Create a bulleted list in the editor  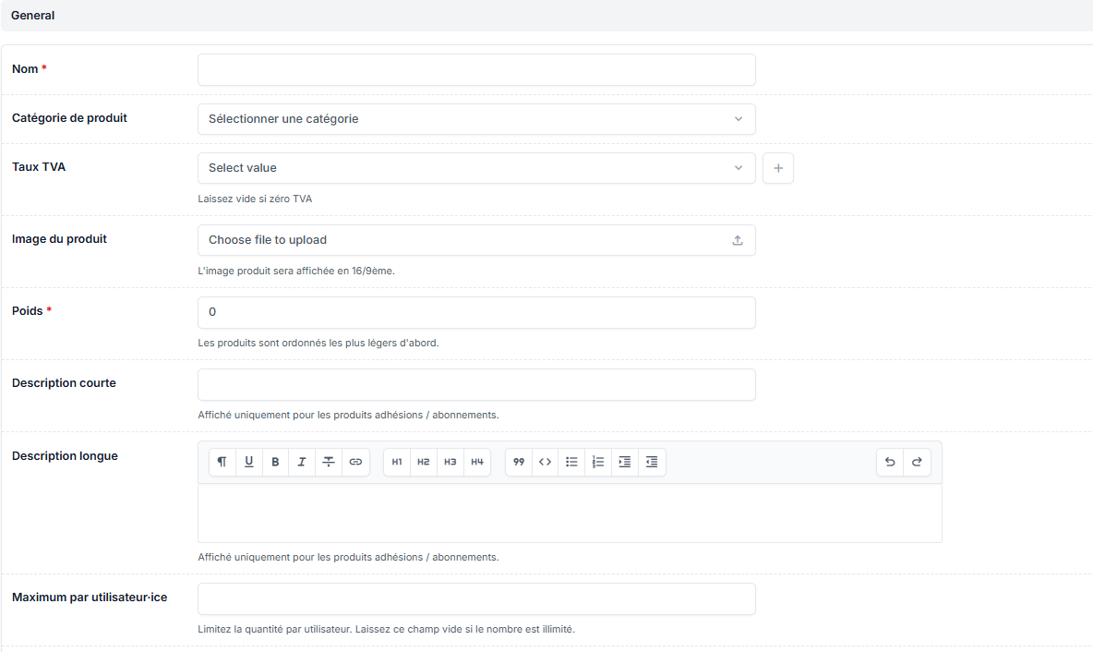[571, 462]
